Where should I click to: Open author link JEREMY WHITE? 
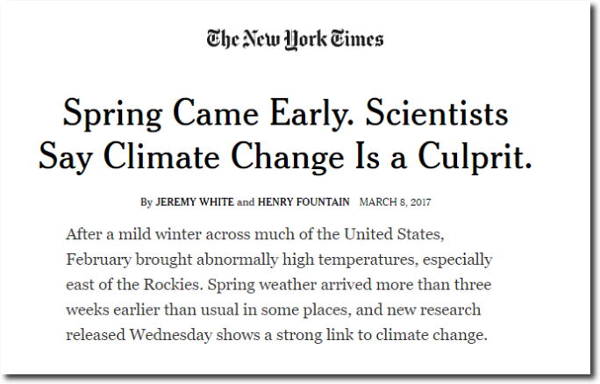point(195,202)
